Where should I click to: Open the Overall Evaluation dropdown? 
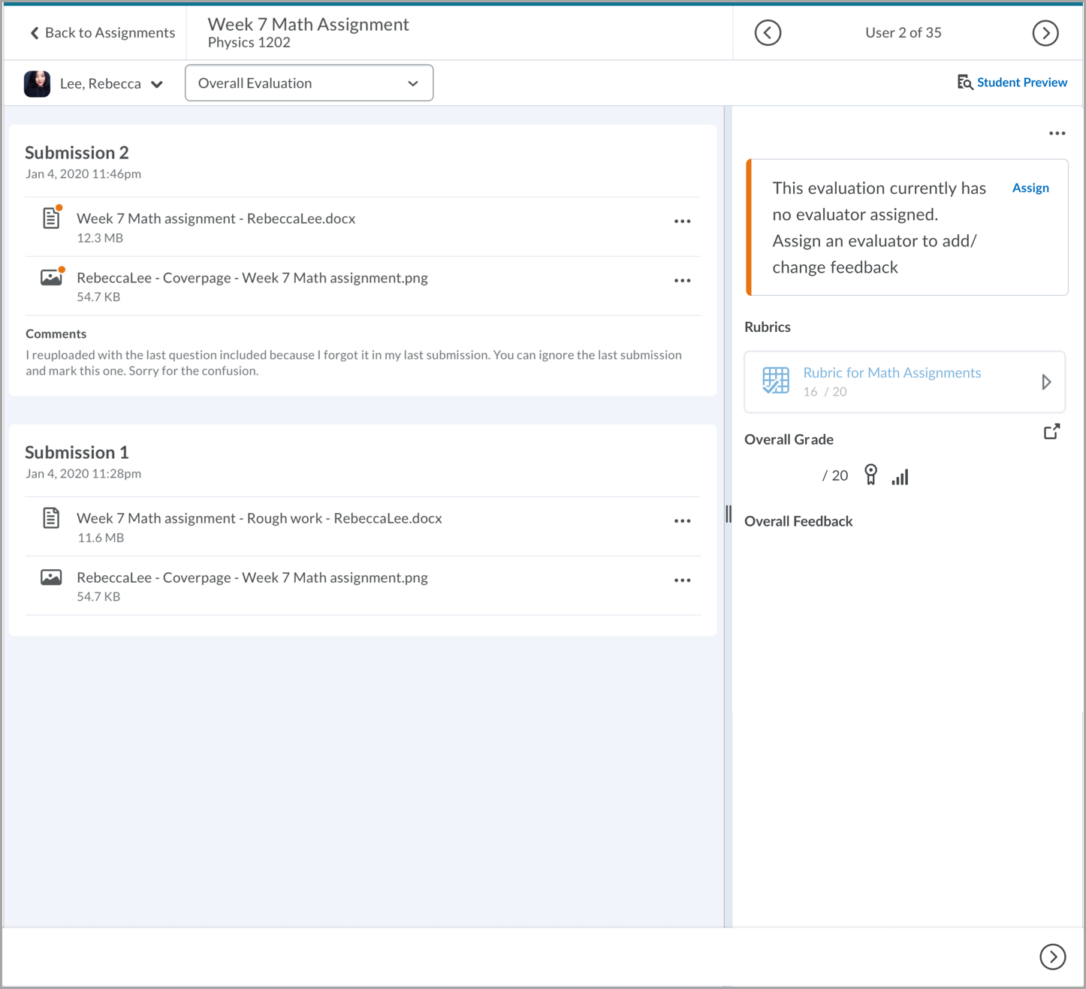tap(309, 83)
